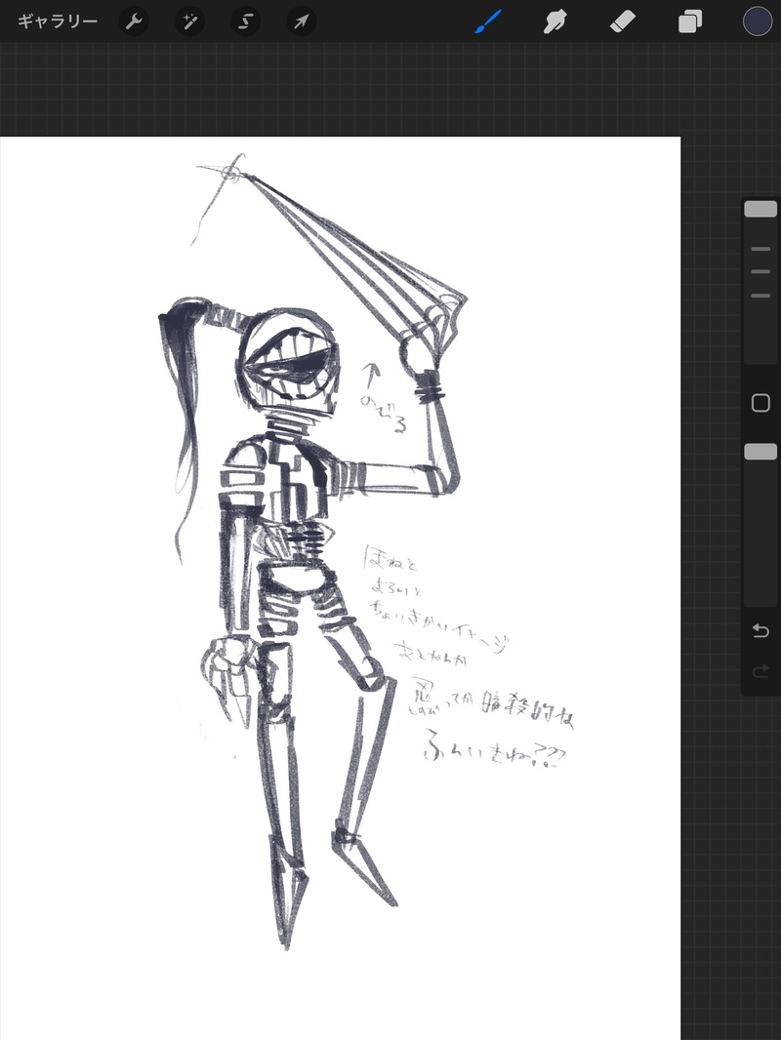Screen dimensions: 781x1040
Task: Select the Smudge finger tool
Action: [x=555, y=21]
